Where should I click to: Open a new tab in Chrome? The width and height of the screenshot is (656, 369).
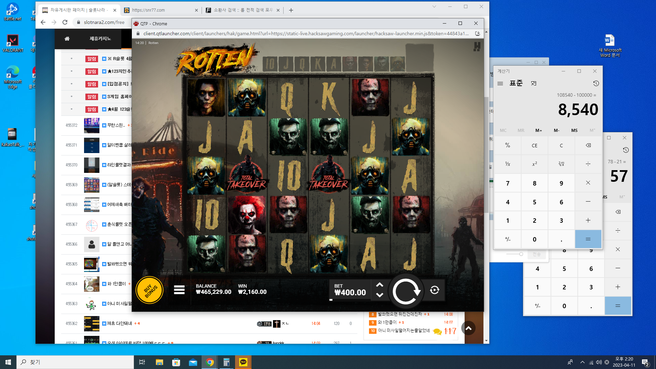291,10
